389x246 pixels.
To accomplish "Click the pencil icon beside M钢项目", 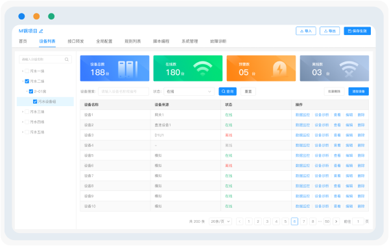I will [41, 31].
